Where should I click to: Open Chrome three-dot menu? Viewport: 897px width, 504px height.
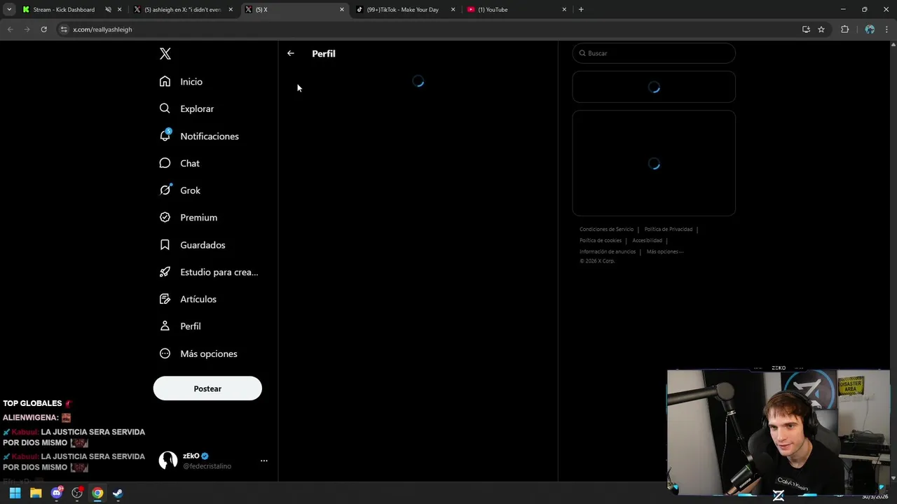click(x=886, y=29)
